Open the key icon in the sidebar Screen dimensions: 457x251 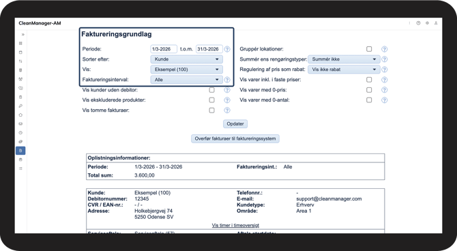tap(20, 106)
